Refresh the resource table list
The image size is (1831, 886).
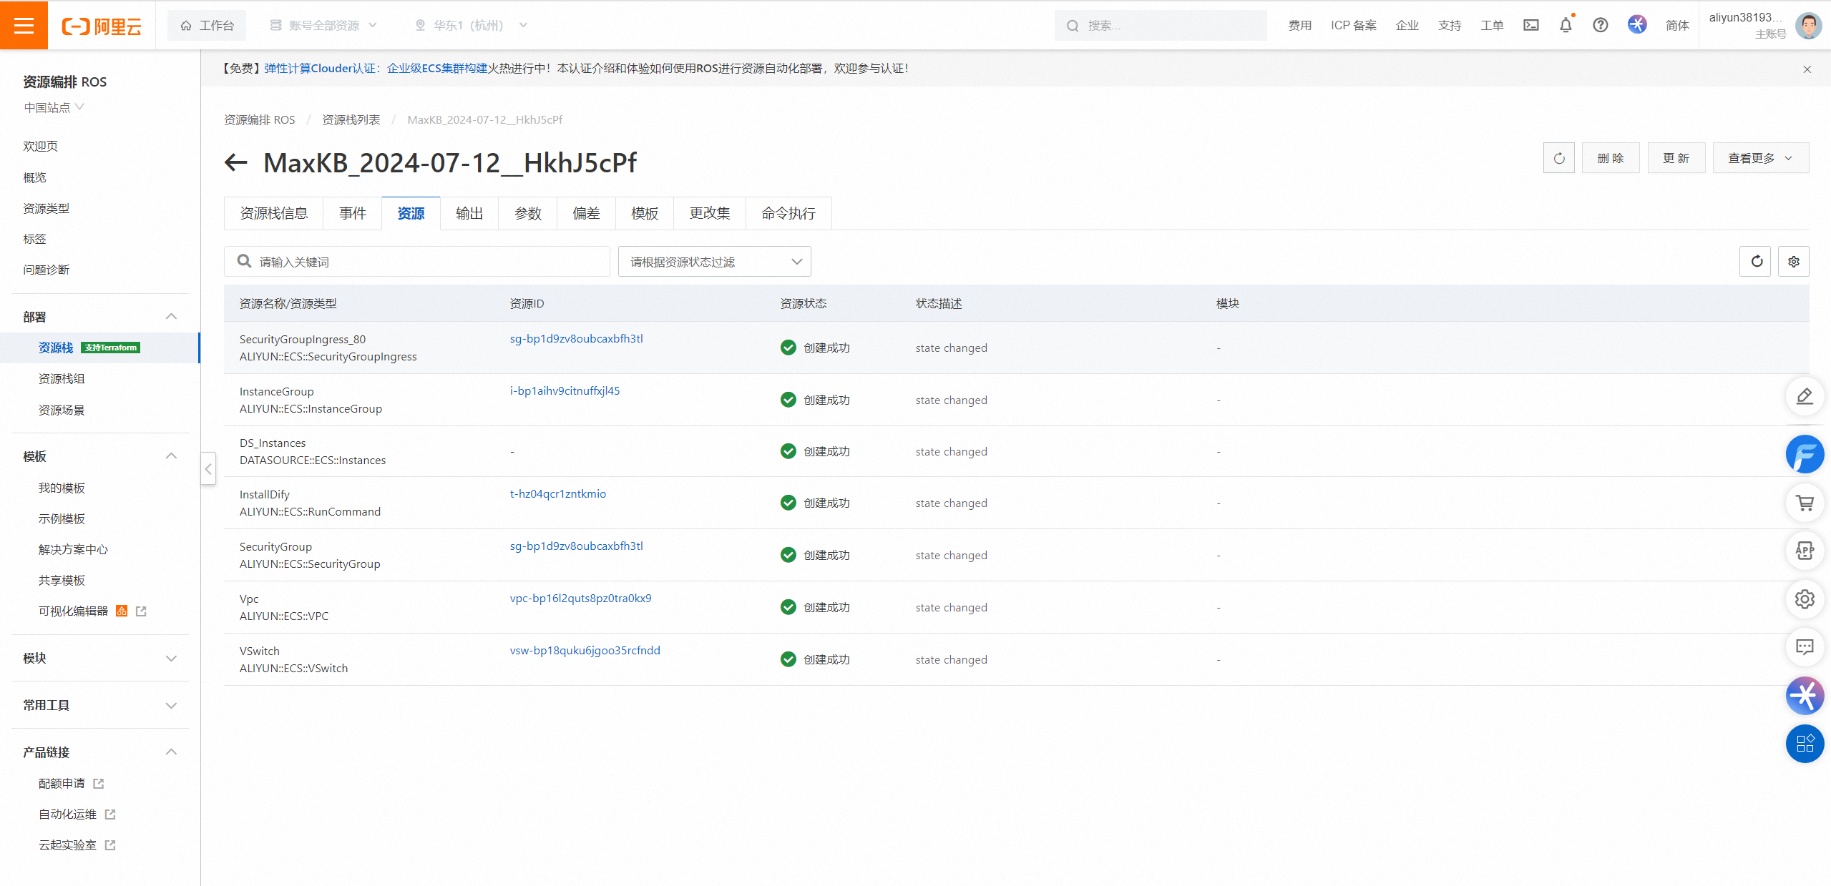coord(1757,261)
